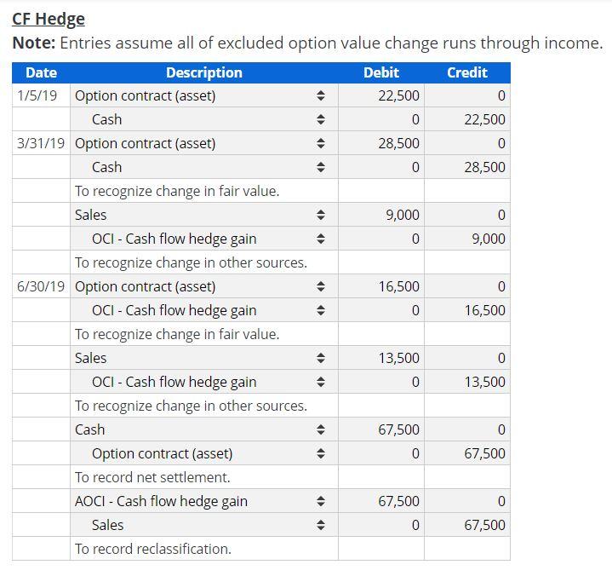
Task: Click the 'Credit' column header
Action: [x=467, y=72]
